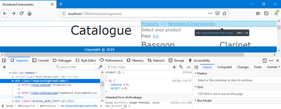Image resolution: width=281 pixels, height=109 pixels.
Task: Add a new CSS rule
Action: 174,67
